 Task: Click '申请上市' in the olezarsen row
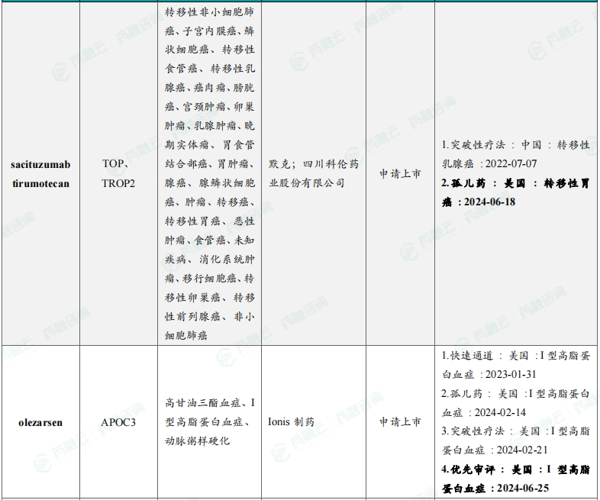point(400,422)
